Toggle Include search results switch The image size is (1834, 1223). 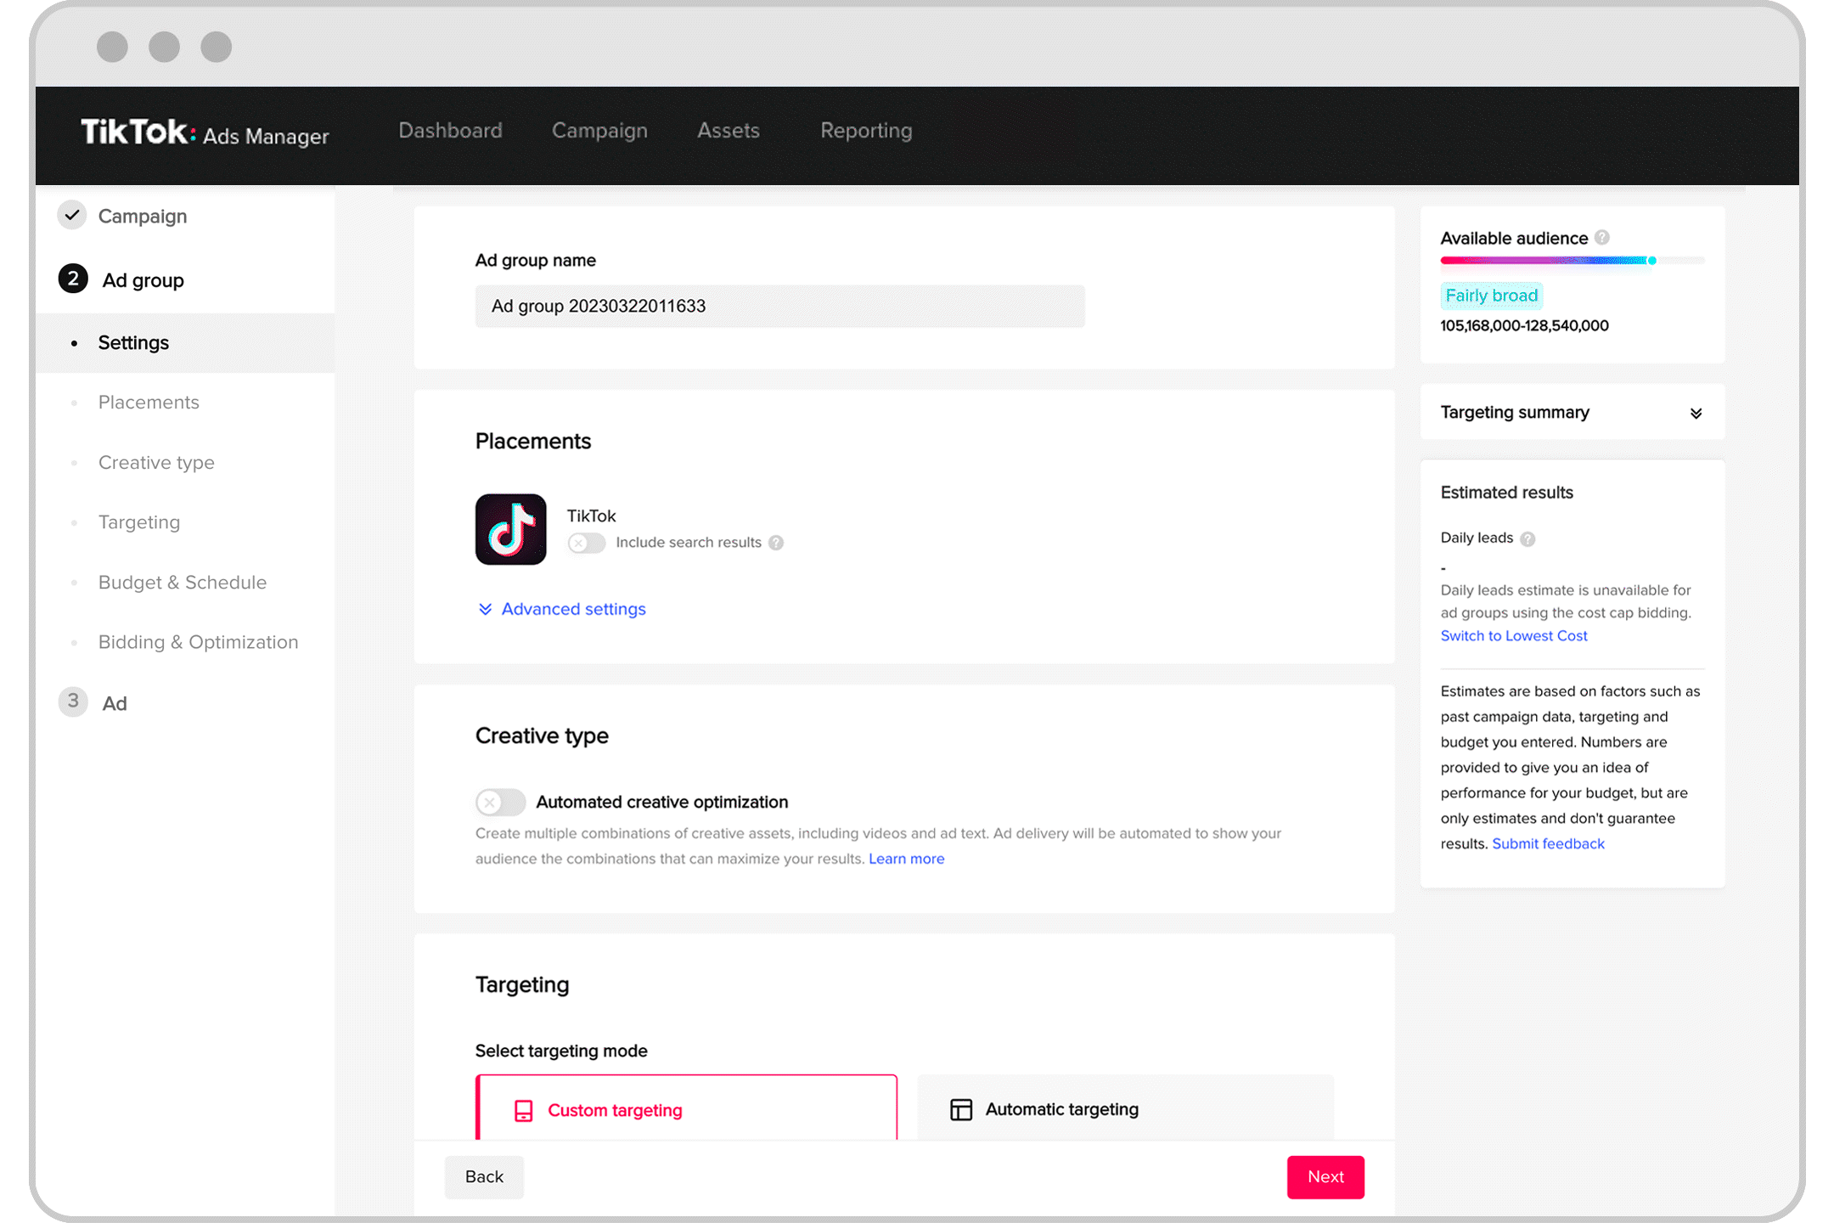click(x=584, y=542)
